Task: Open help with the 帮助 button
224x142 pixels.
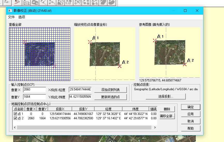Action: click(191, 128)
